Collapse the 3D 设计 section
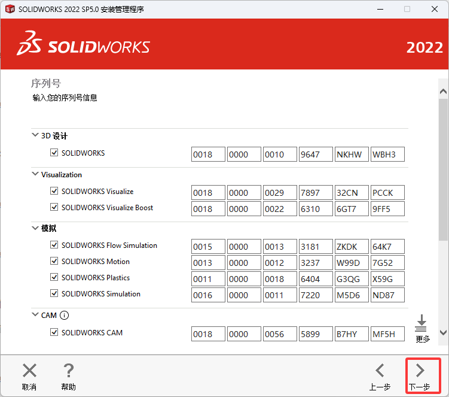The height and width of the screenshot is (397, 449). pyautogui.click(x=35, y=135)
